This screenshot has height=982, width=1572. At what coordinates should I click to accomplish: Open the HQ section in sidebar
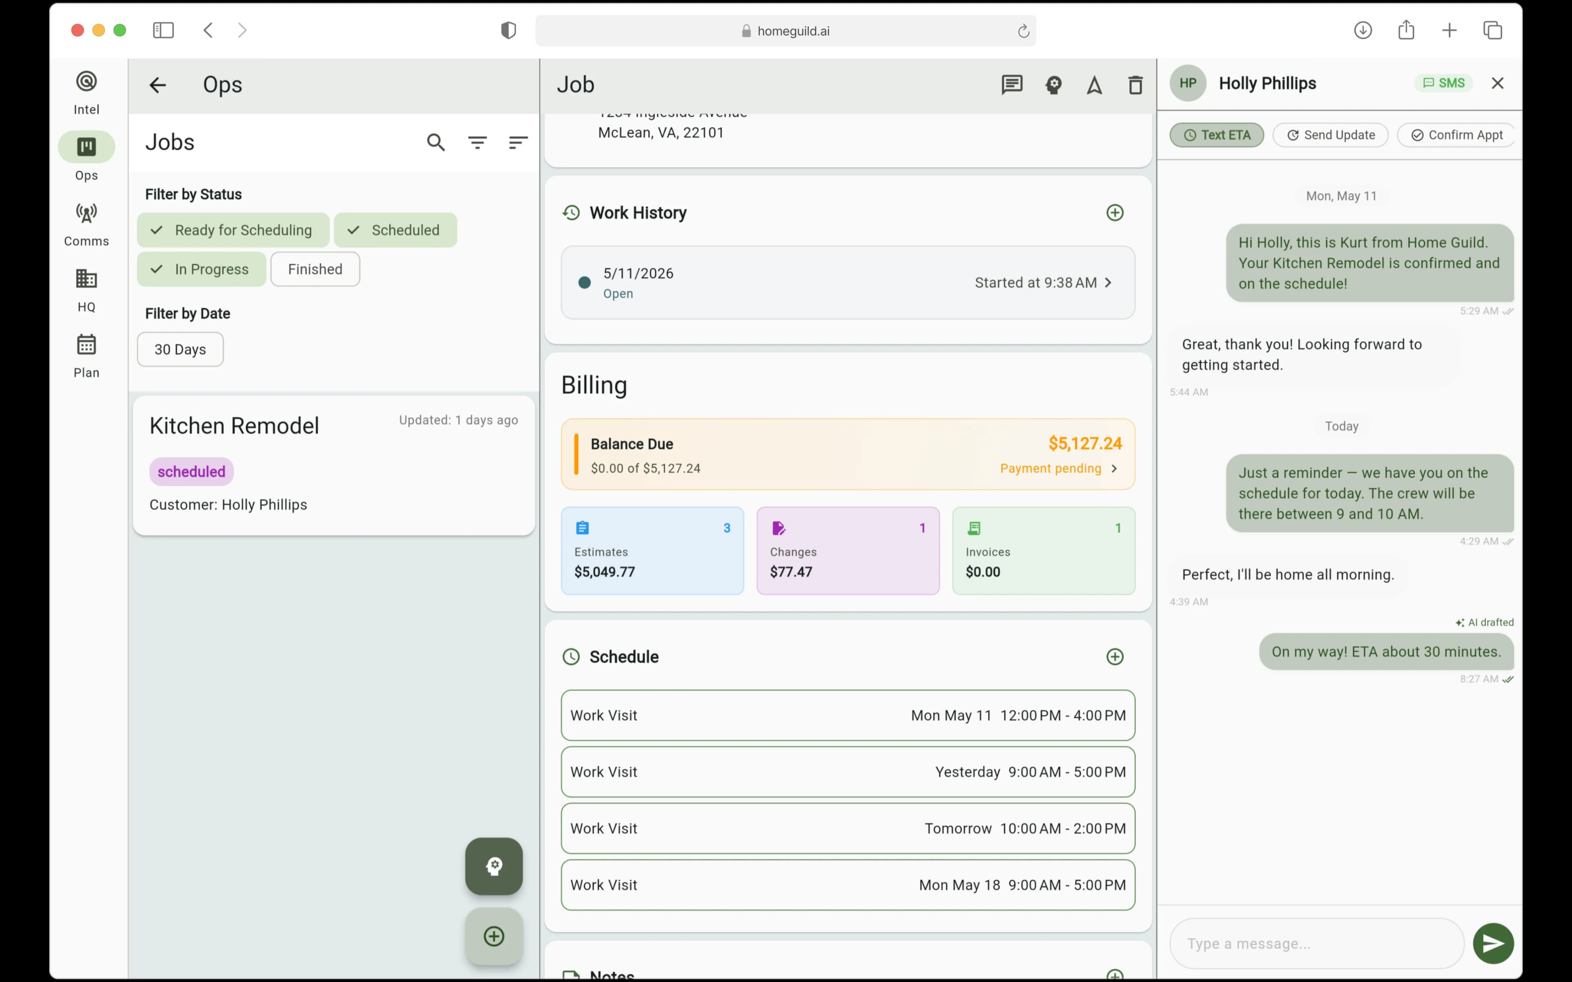pyautogui.click(x=86, y=291)
